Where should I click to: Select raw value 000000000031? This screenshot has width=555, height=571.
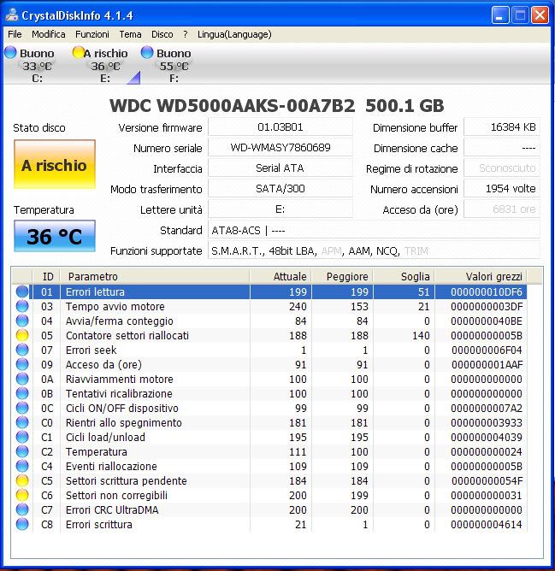click(x=487, y=495)
